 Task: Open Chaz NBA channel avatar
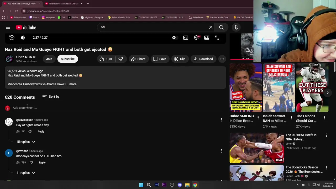[9, 59]
